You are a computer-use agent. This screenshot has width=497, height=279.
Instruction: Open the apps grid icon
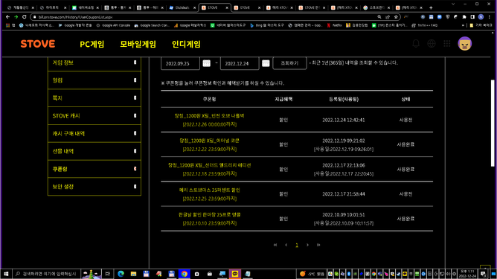[447, 43]
